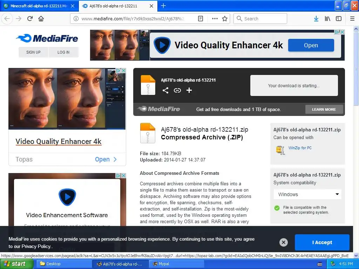Close the top banner advertisement
The image size is (359, 269).
[342, 32]
